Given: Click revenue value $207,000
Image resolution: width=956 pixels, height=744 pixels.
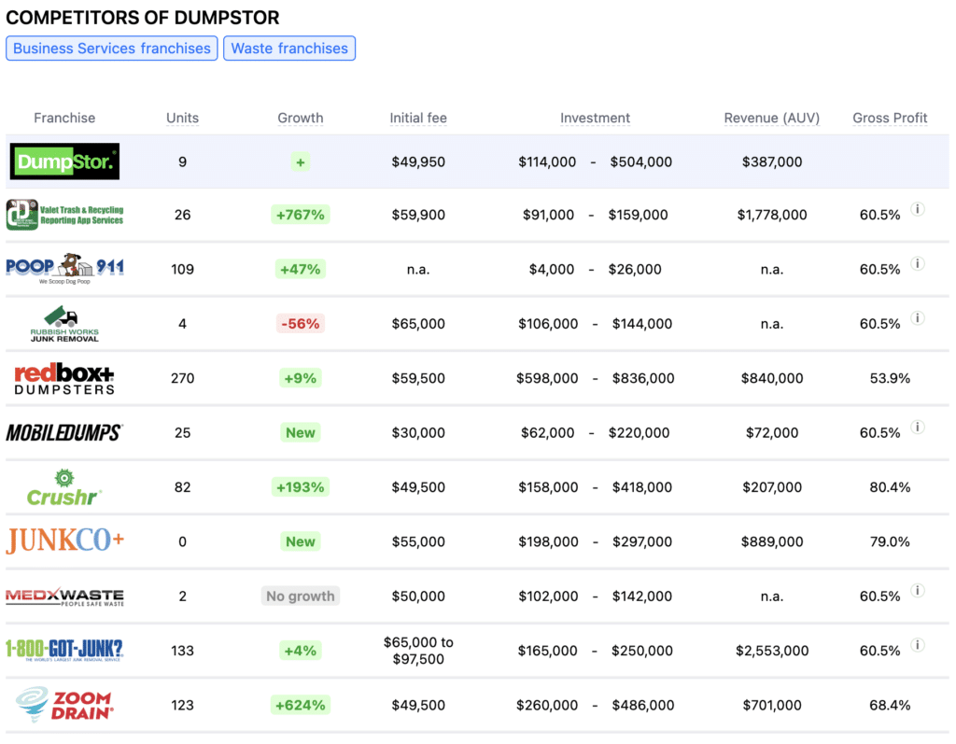Looking at the screenshot, I should tap(772, 487).
